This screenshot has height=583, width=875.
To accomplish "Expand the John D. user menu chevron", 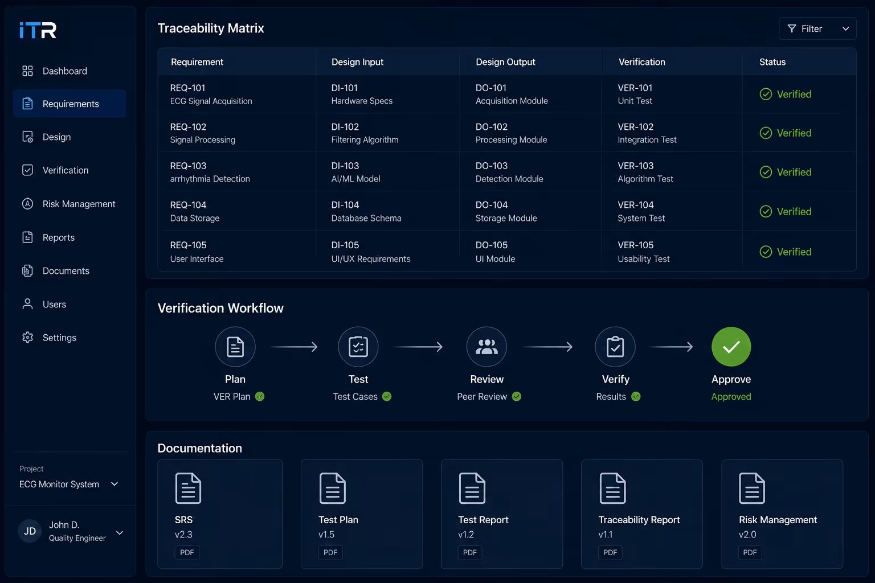I will pyautogui.click(x=120, y=533).
